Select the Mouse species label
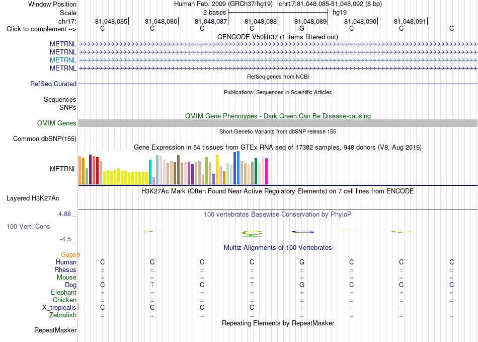This screenshot has width=478, height=342. click(66, 278)
